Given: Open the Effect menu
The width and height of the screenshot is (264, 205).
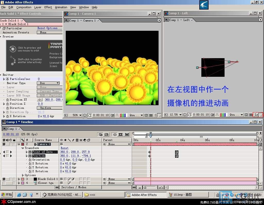Looking at the screenshot, I should [x=48, y=7].
